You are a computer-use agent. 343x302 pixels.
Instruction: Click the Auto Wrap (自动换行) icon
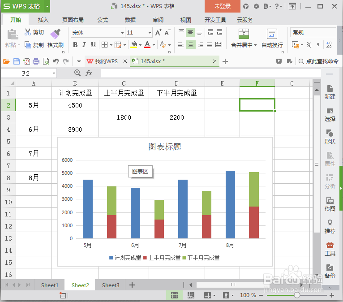point(272,34)
